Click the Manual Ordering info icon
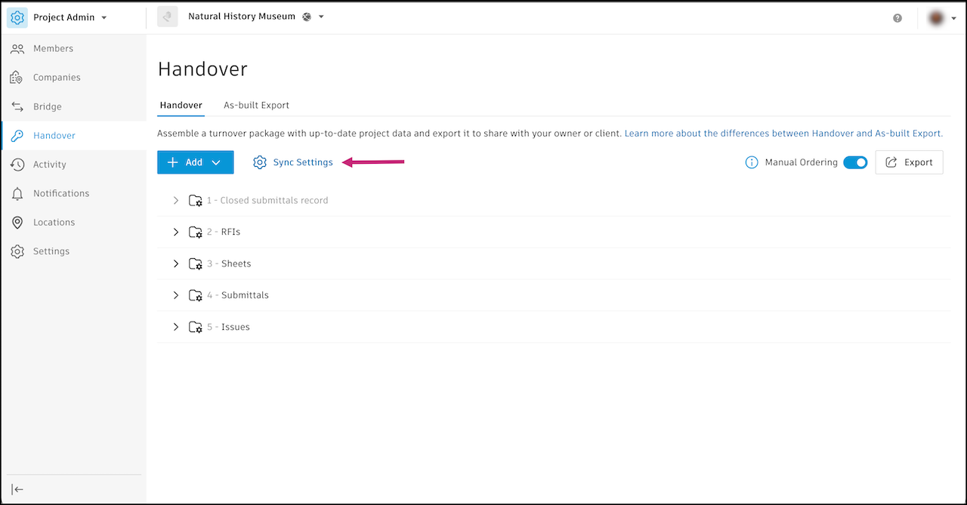 (752, 162)
